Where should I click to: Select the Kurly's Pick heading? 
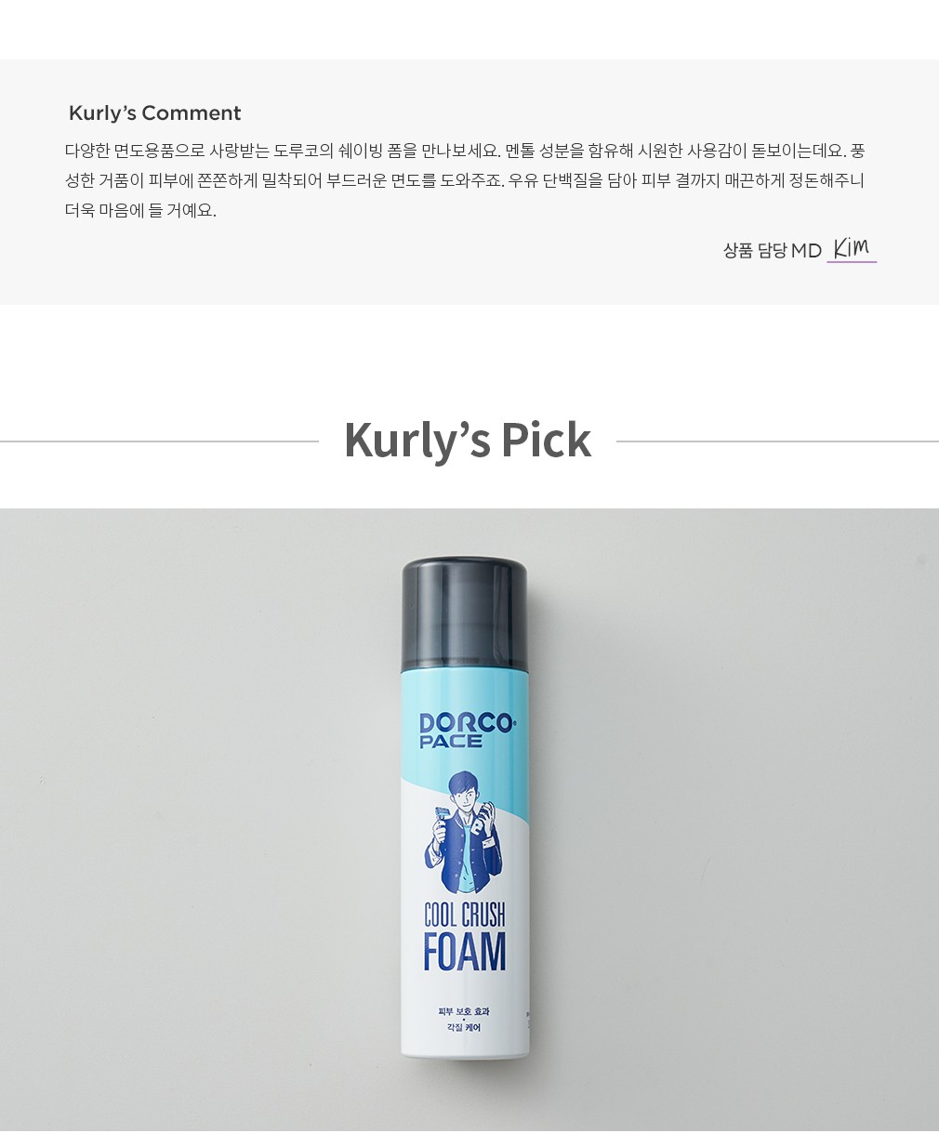coord(468,440)
